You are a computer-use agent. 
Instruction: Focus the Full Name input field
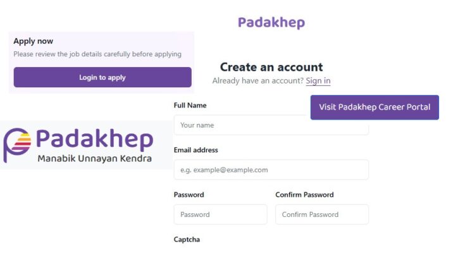271,125
